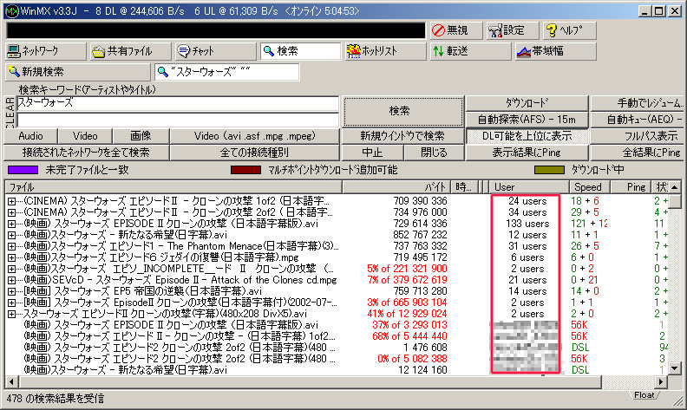Click 全結果にPing button
The width and height of the screenshot is (687, 410).
[638, 153]
